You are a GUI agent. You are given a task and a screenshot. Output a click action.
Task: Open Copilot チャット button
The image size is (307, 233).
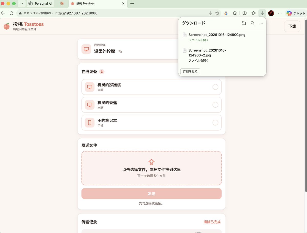(x=295, y=13)
